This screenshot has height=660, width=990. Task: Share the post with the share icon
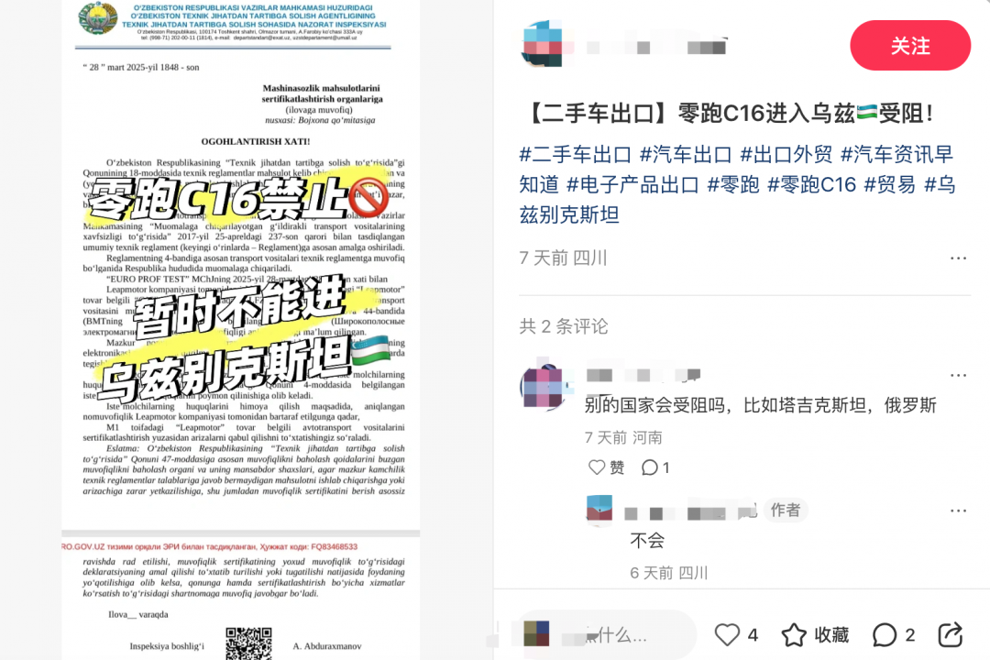pos(950,634)
